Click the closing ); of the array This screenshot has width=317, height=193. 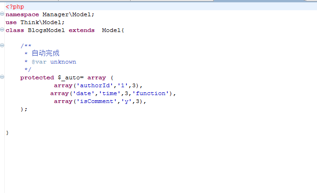[x=24, y=109]
